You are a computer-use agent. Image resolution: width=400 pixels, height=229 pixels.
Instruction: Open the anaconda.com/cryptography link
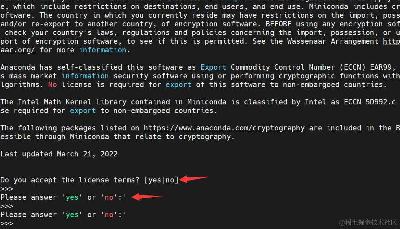(224, 128)
